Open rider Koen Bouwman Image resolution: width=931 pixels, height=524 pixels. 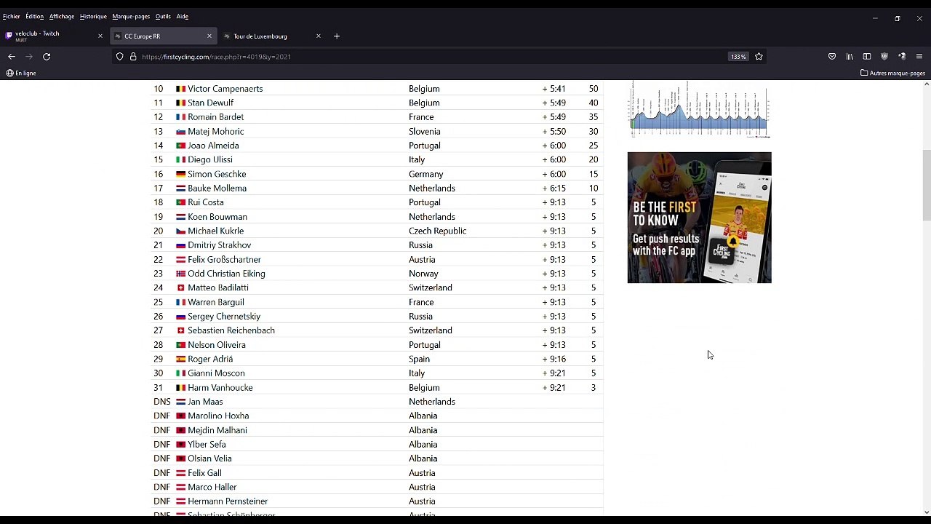pos(217,217)
